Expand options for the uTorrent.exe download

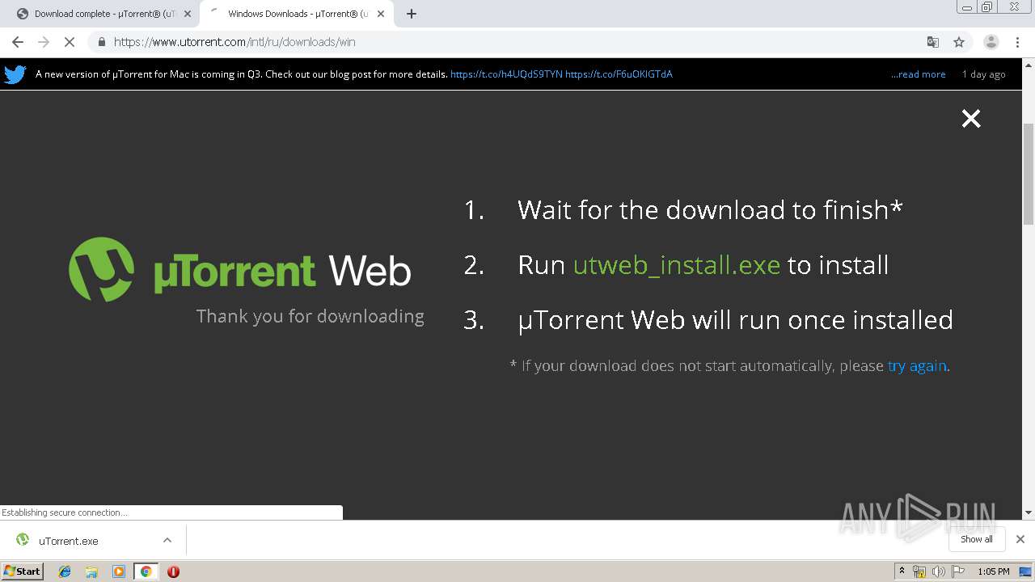[x=167, y=541]
